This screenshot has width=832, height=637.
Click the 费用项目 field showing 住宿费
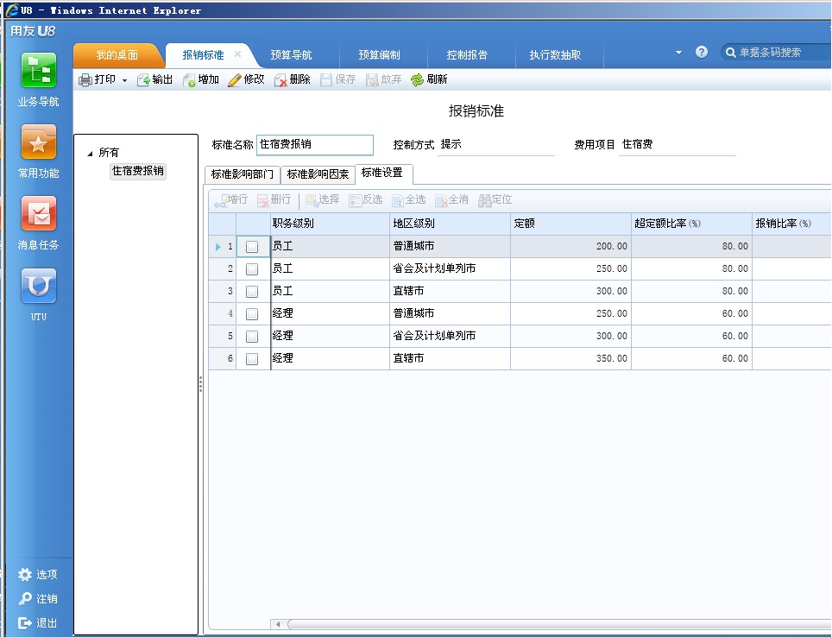click(x=677, y=145)
